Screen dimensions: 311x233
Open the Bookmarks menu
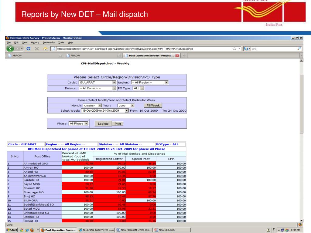[38, 42]
